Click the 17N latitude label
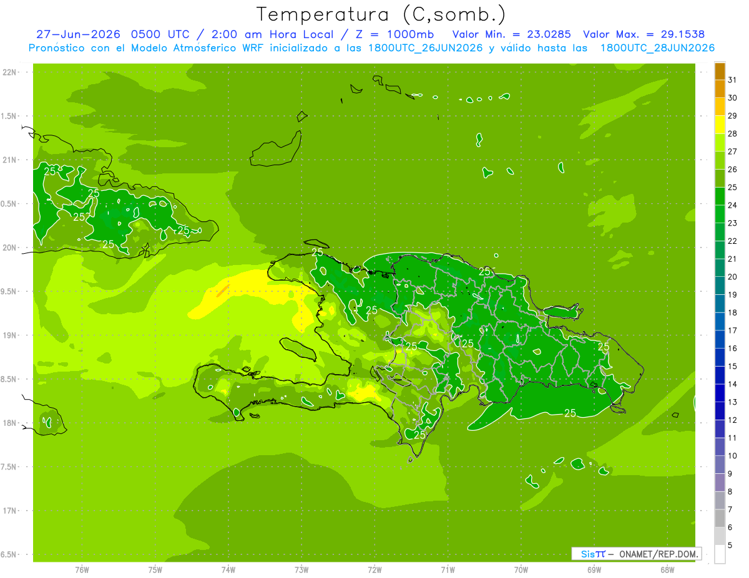The image size is (749, 578). coord(9,510)
